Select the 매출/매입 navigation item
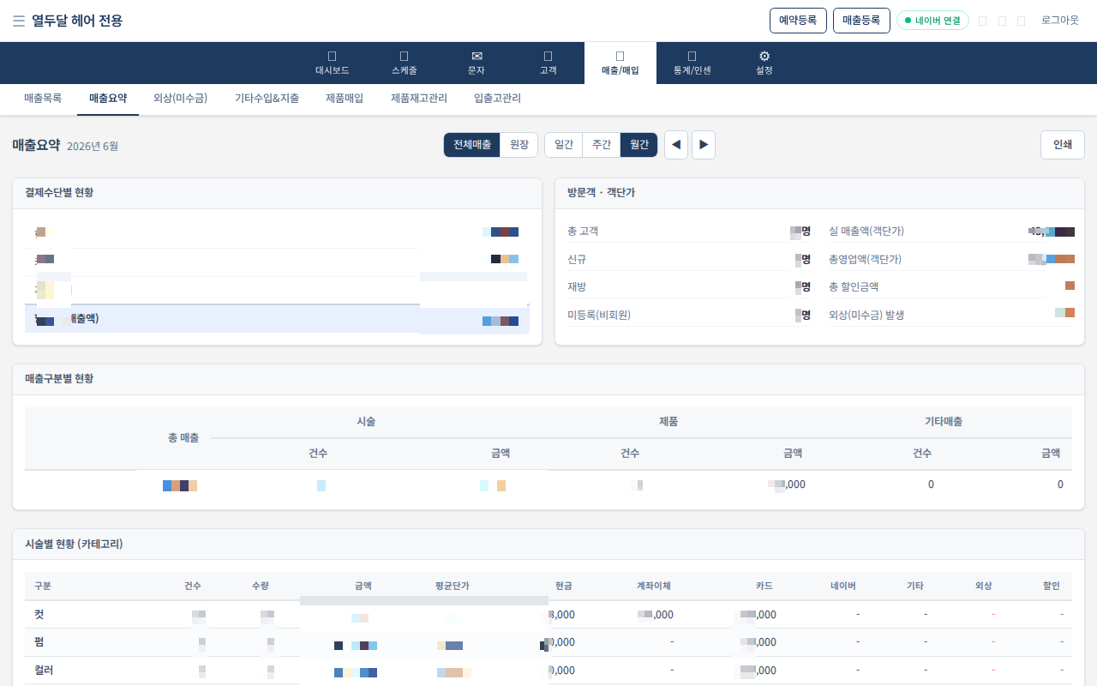The height and width of the screenshot is (686, 1097). [x=620, y=63]
